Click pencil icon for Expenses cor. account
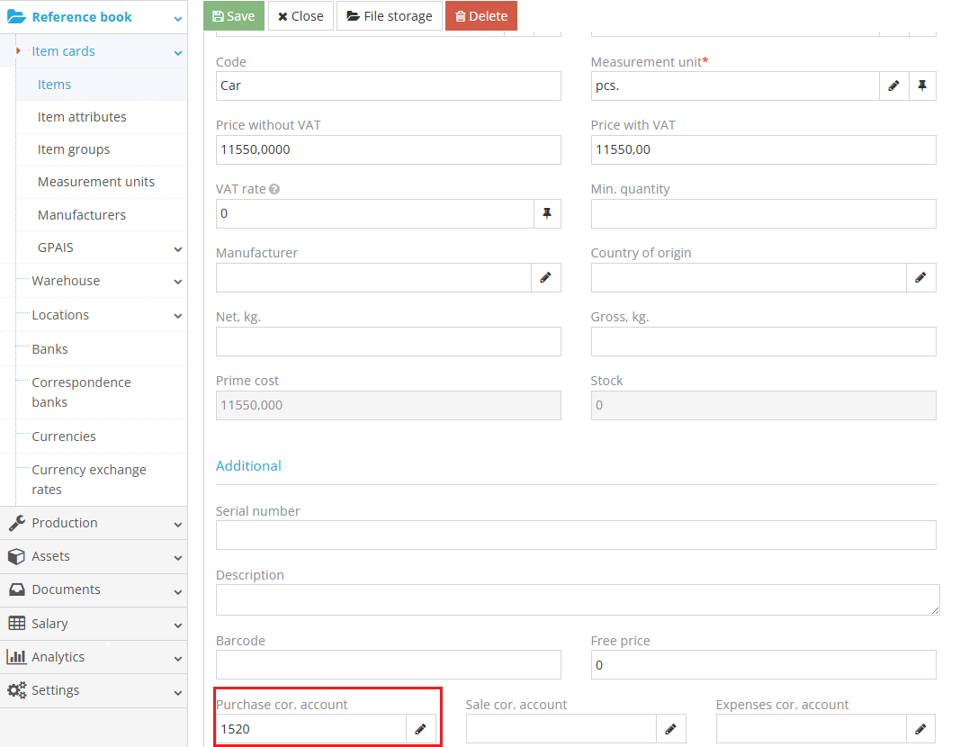 pyautogui.click(x=920, y=729)
